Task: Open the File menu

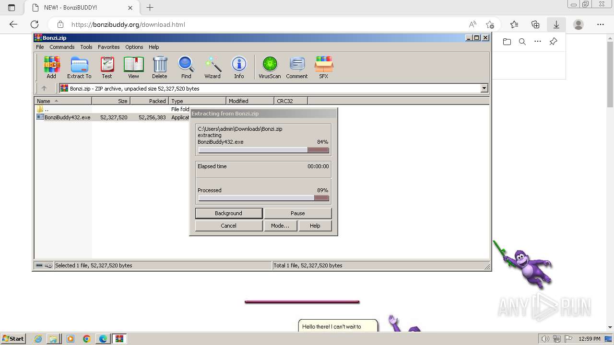Action: (x=40, y=47)
